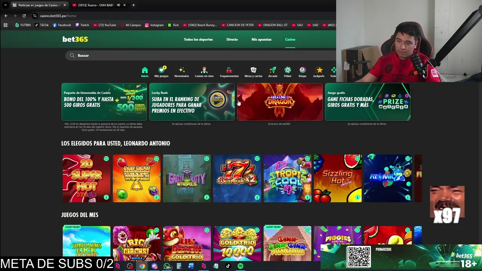Show info for Tropicool 4 game
The width and height of the screenshot is (482, 271).
click(x=307, y=197)
